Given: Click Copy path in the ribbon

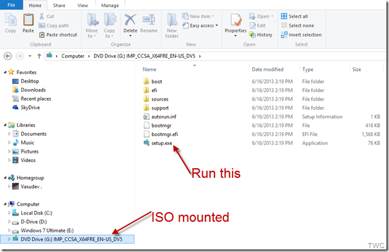Looking at the screenshot, I should click(x=53, y=26).
